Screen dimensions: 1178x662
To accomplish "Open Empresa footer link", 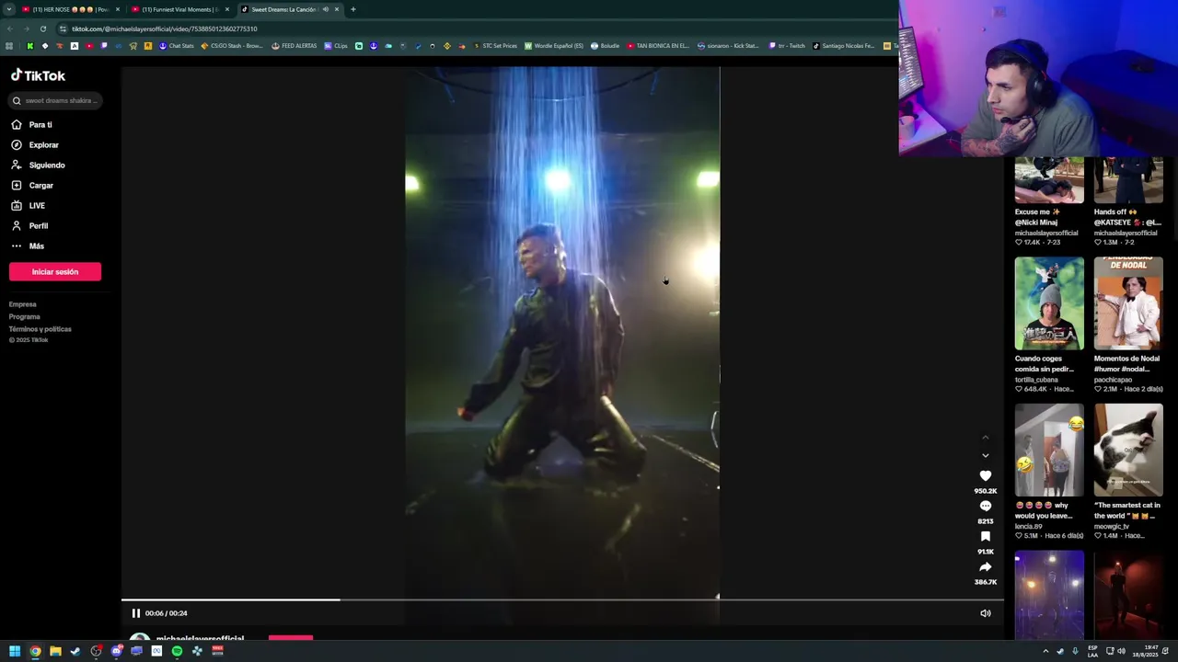I will [x=23, y=304].
